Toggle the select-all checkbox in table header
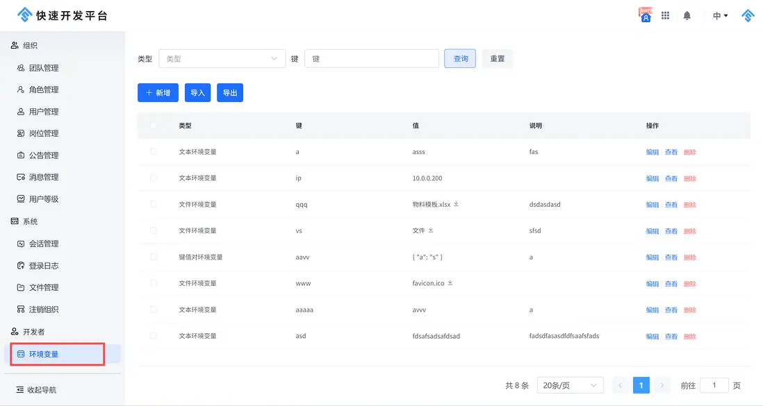Viewport: 763px width, 406px height. click(154, 126)
